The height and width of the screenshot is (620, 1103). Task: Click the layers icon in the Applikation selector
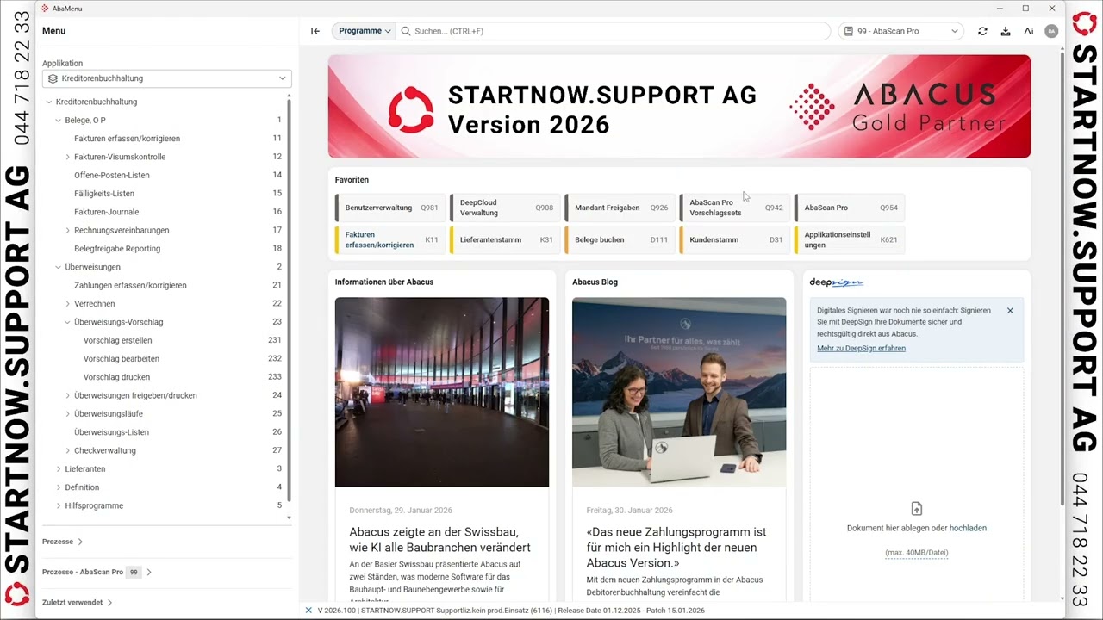pyautogui.click(x=53, y=78)
